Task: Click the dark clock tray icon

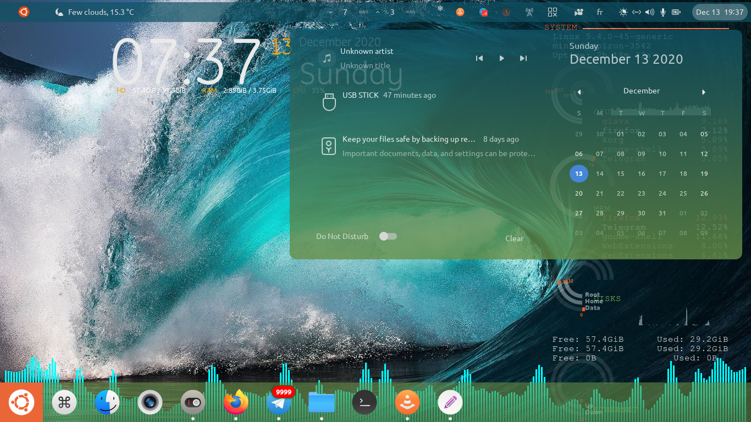Action: (x=506, y=12)
